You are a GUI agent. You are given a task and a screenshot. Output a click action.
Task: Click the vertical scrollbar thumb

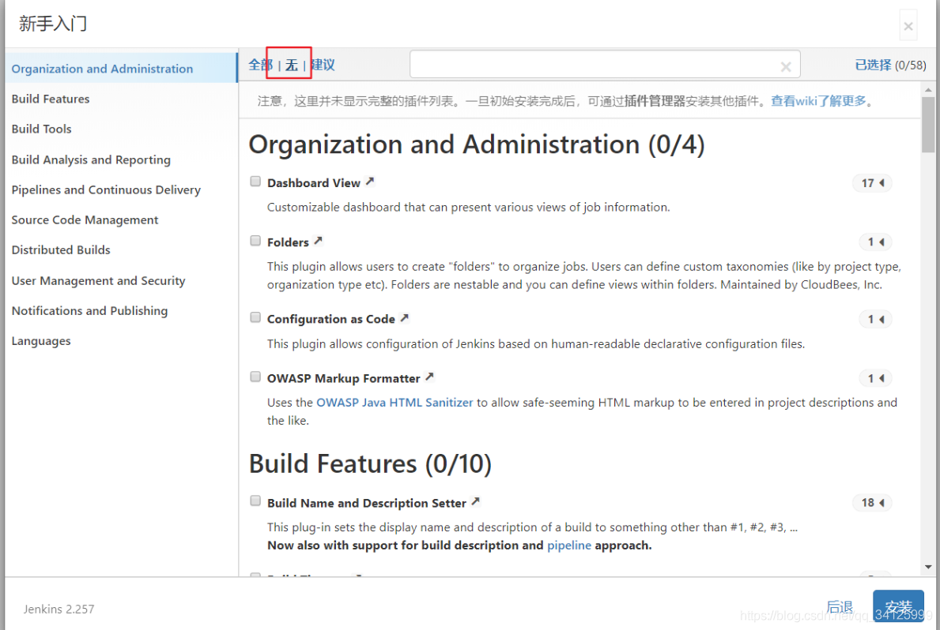[928, 125]
